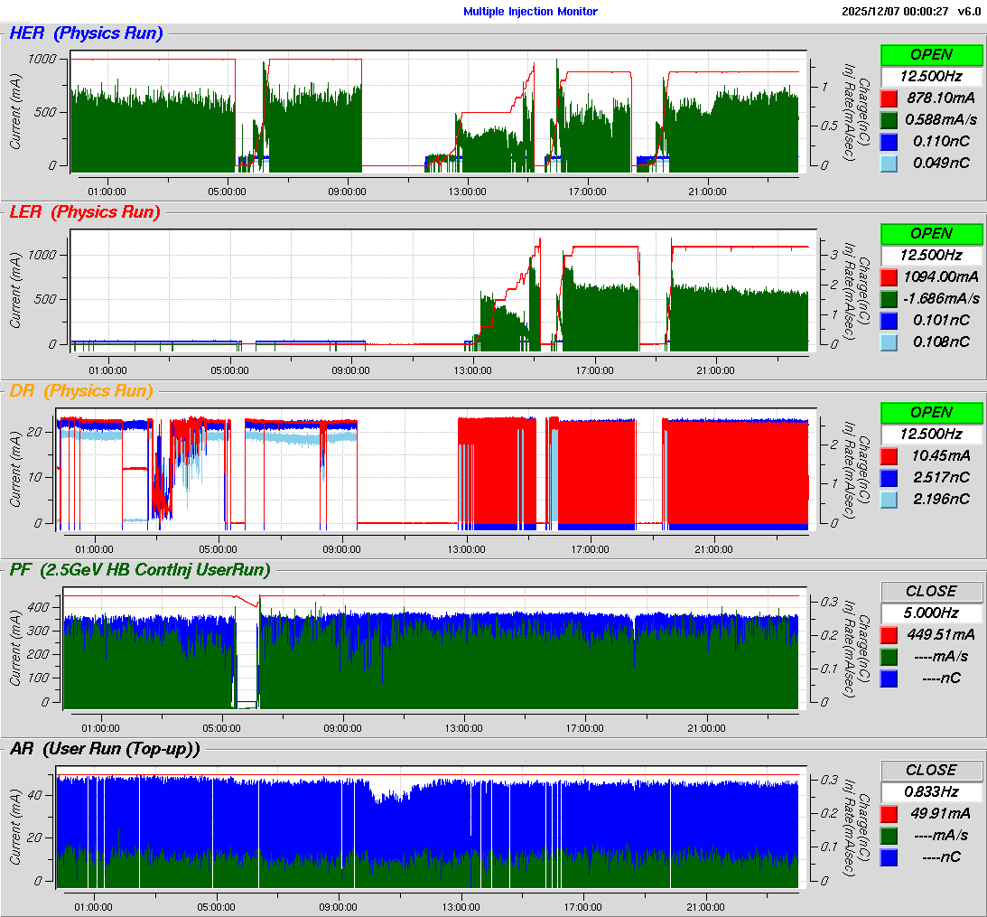Select the HER (Physics Run) panel header
This screenshot has height=917, width=987.
[x=87, y=33]
